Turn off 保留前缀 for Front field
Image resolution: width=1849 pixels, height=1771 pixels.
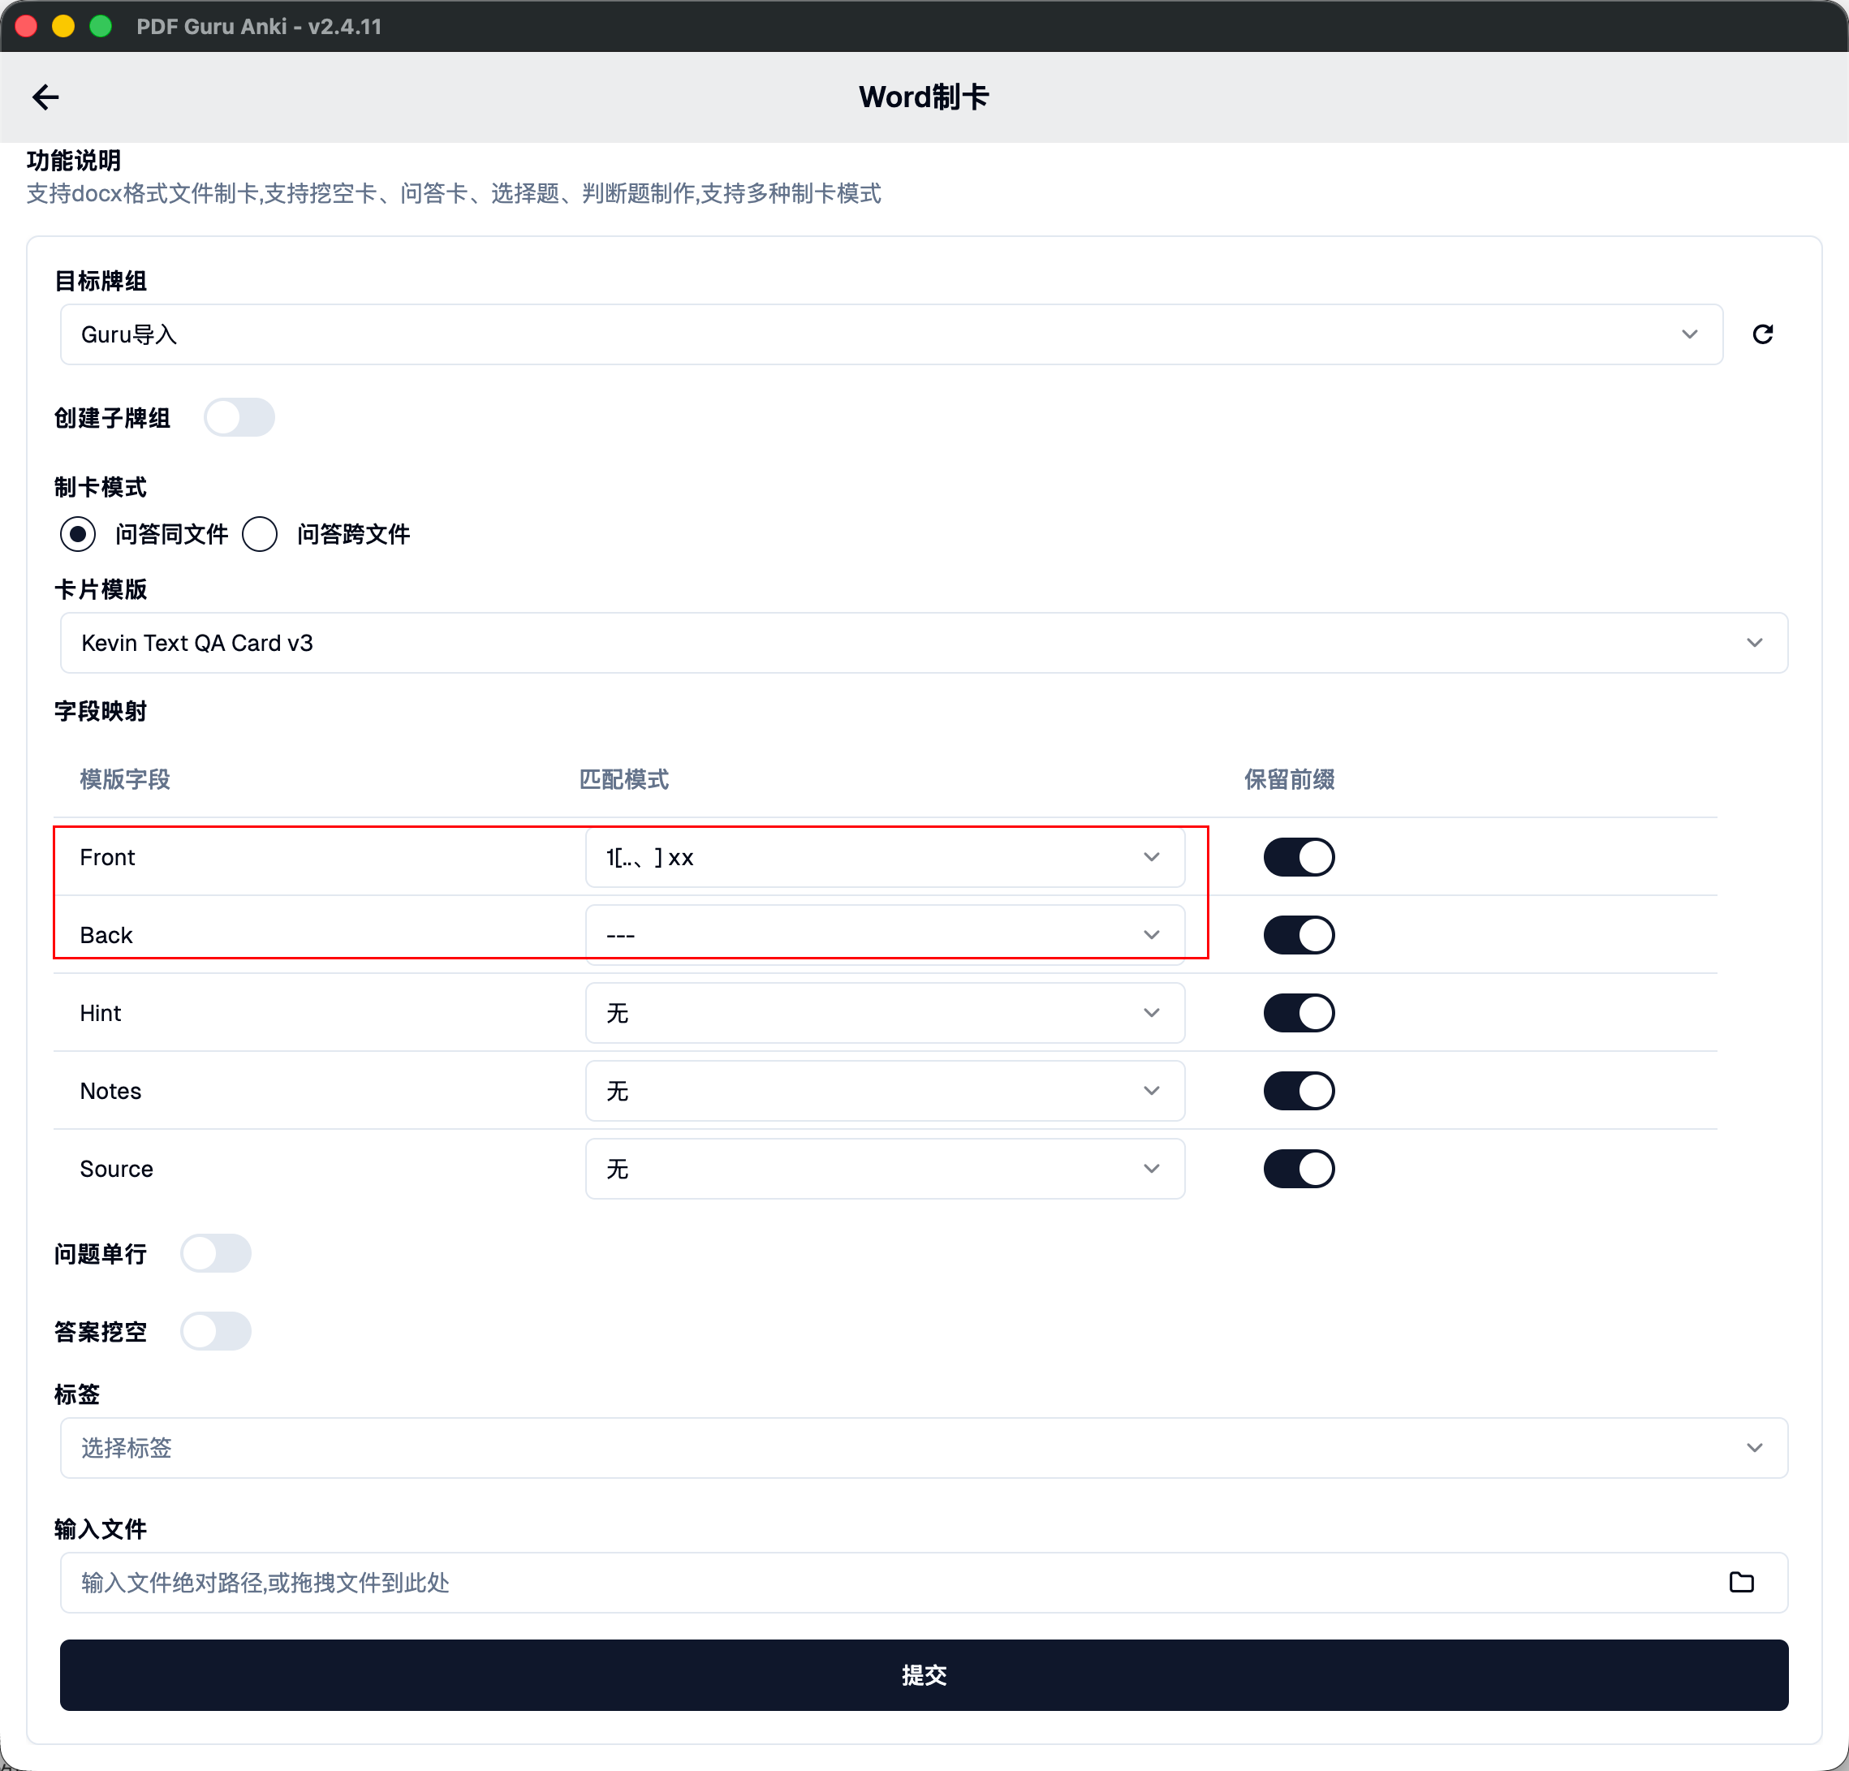[x=1298, y=857]
